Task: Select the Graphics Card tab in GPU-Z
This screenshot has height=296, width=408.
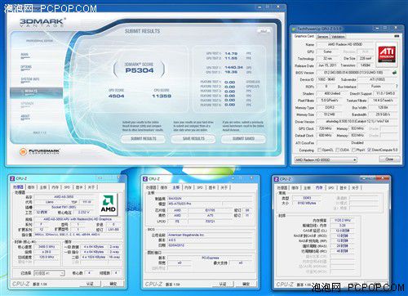Action: 304,36
